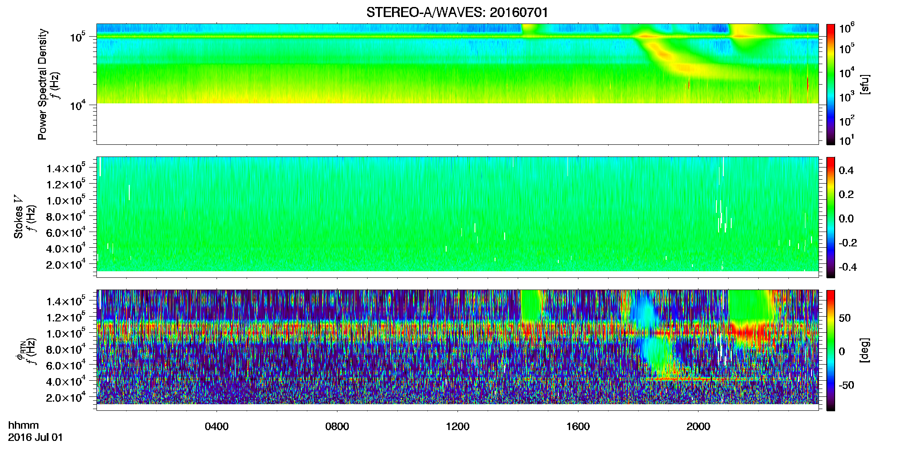The width and height of the screenshot is (915, 471).
Task: Select the Power Spectral Density axis label
Action: pyautogui.click(x=42, y=84)
